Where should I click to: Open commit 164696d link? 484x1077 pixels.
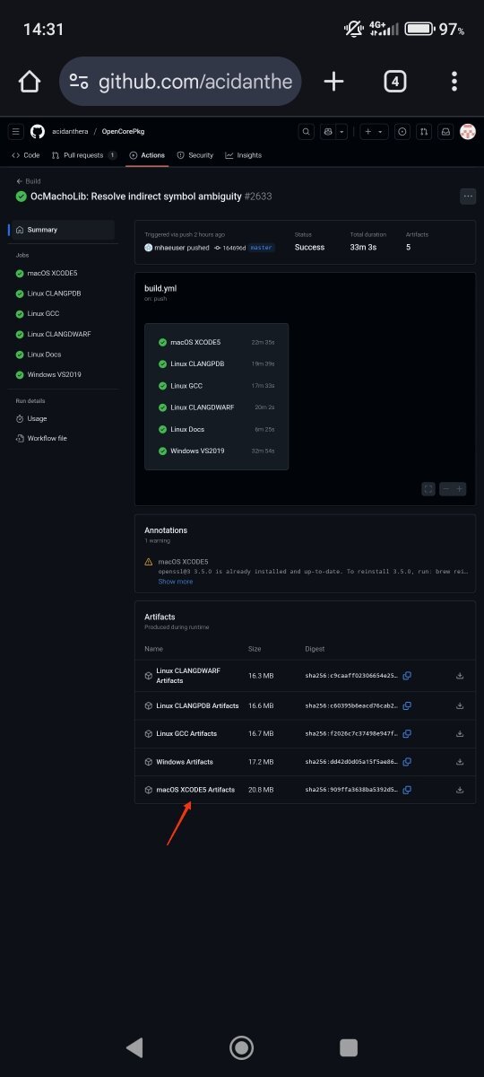(x=233, y=247)
